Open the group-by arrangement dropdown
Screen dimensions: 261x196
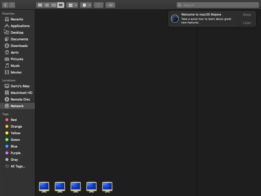pyautogui.click(x=72, y=5)
